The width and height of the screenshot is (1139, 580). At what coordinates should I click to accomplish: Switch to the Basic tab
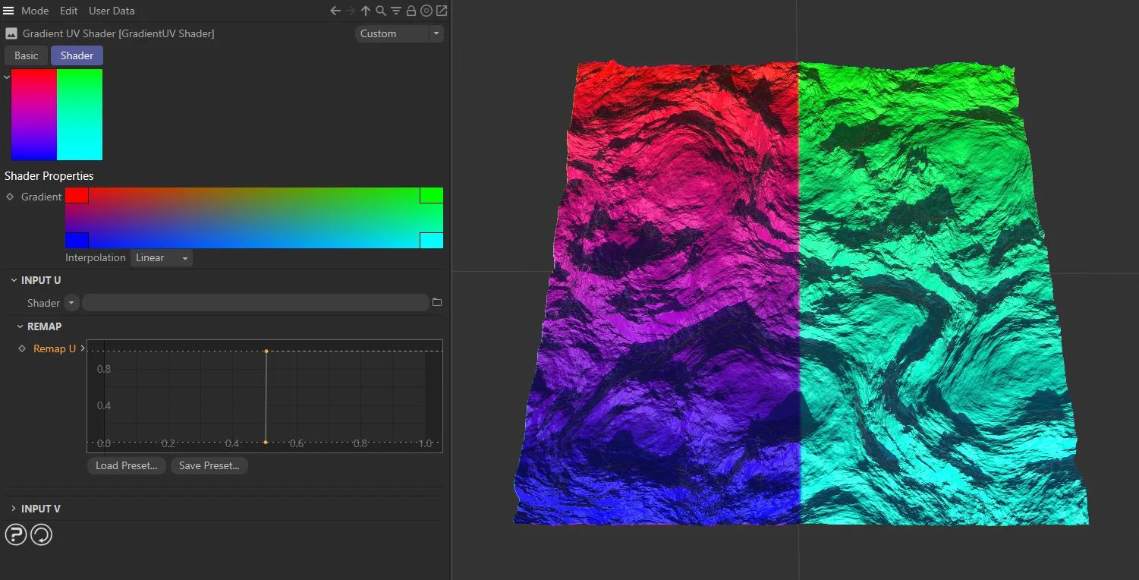25,55
